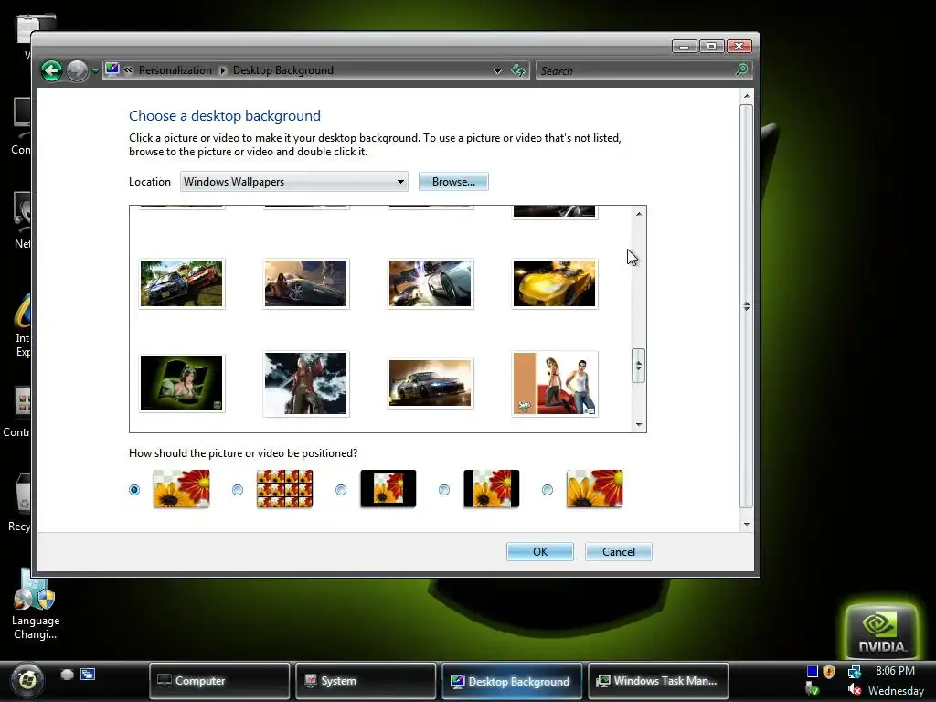Click the Cancel button
Viewport: 936px width, 702px height.
tap(619, 551)
